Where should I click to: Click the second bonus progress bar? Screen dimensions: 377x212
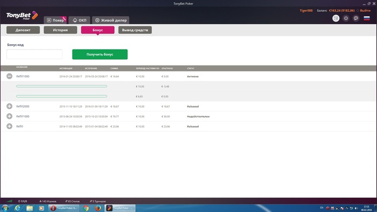click(61, 96)
